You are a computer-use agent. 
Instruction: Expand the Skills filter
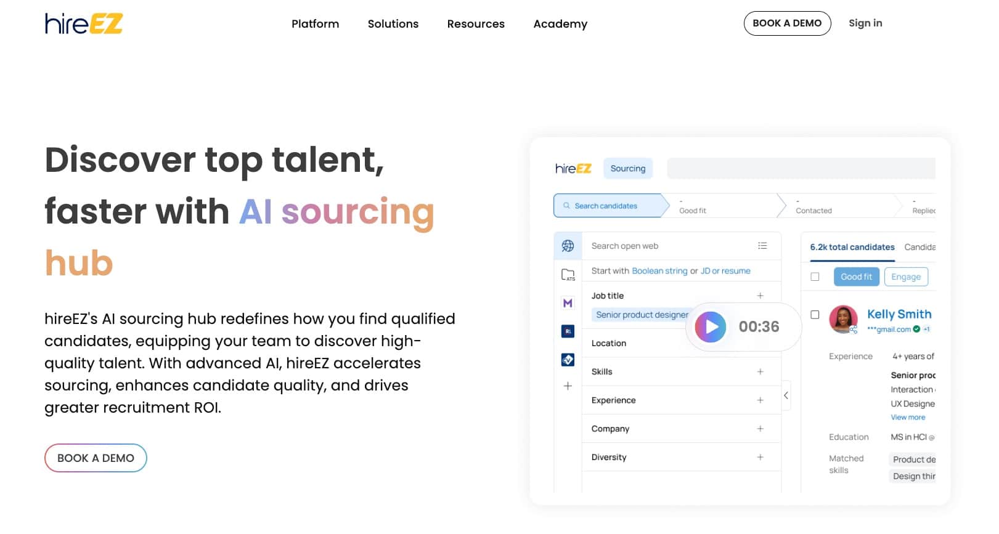click(760, 371)
